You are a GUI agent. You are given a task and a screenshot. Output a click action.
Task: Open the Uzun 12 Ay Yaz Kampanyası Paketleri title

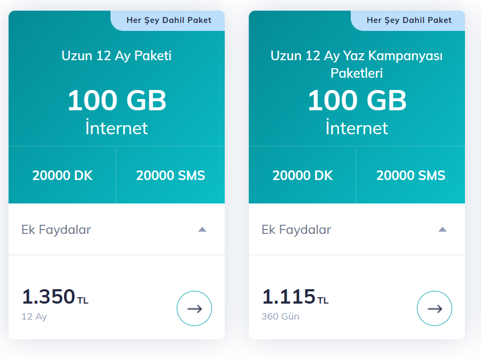(x=357, y=64)
